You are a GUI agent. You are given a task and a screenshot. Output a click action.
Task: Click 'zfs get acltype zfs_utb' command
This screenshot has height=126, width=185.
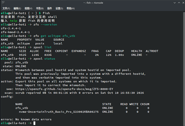coord(54,36)
